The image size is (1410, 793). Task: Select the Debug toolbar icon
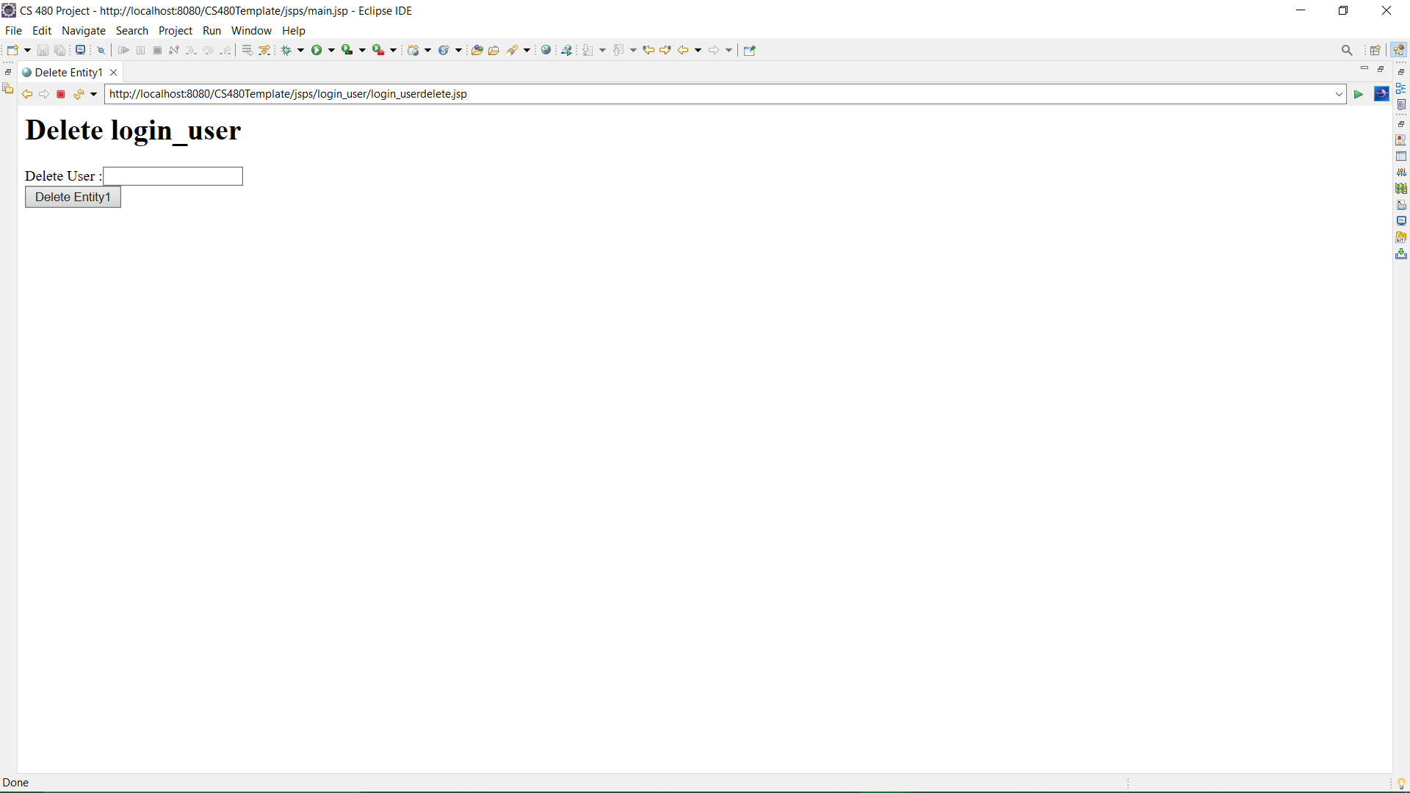pyautogui.click(x=288, y=50)
